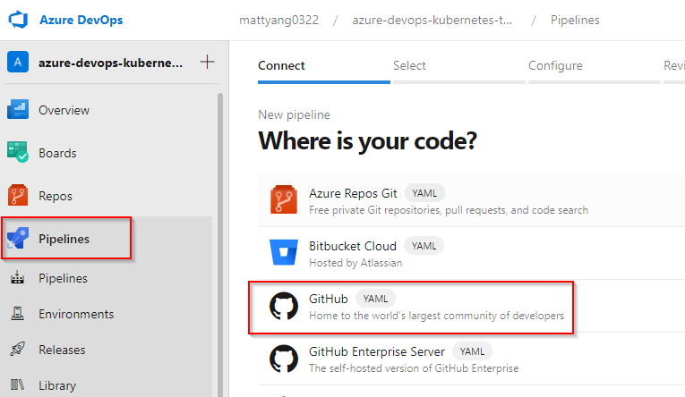Click 'Free private Git repositories' description text
Viewport: 685px width, 397px height.
449,210
